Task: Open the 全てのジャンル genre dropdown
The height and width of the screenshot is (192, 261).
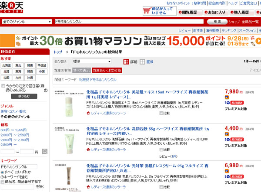Action: [x=27, y=22]
